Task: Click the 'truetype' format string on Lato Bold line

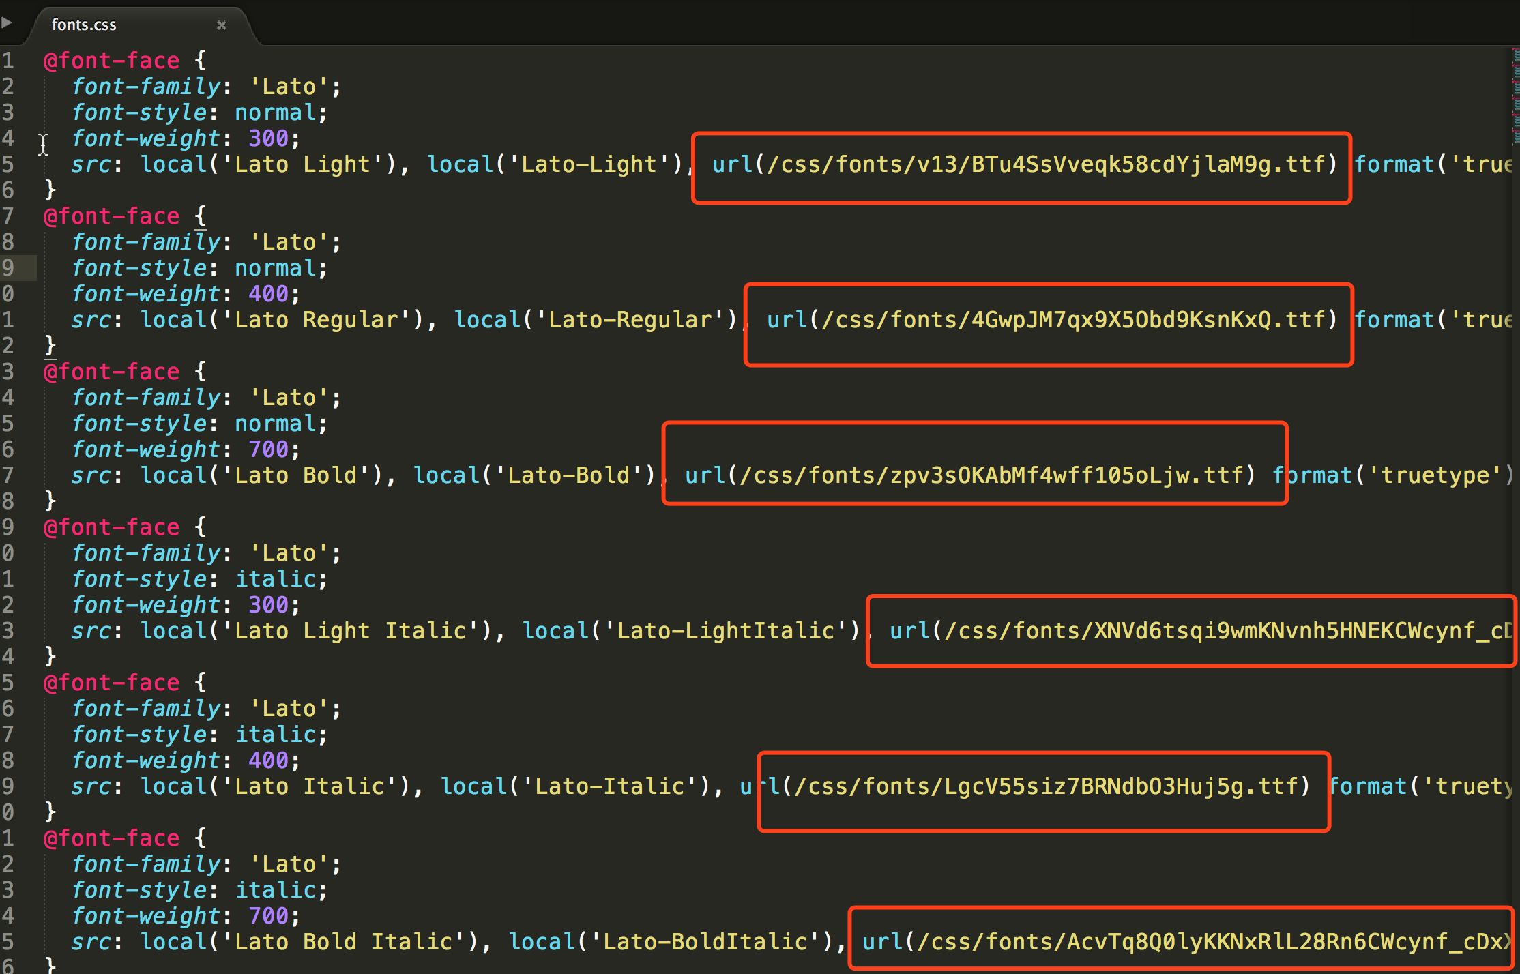Action: (1434, 475)
